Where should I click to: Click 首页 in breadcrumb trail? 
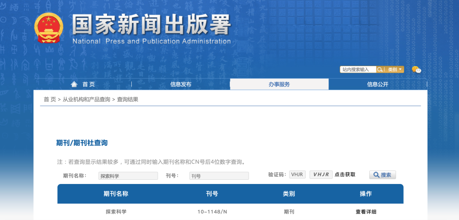coord(50,100)
